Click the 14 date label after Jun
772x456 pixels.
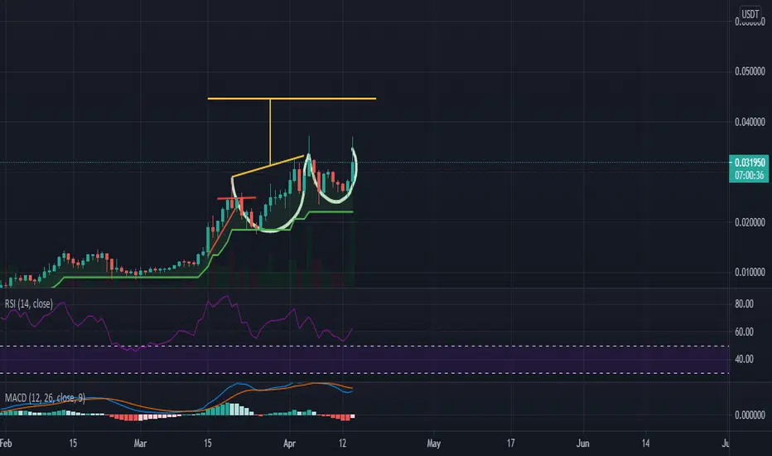click(x=645, y=444)
